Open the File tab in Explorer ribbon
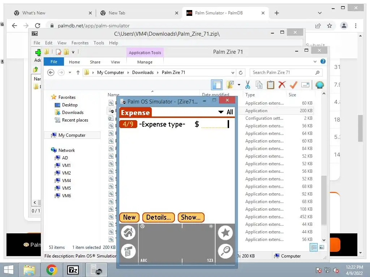Viewport: 370px width, 277px height. (54, 62)
